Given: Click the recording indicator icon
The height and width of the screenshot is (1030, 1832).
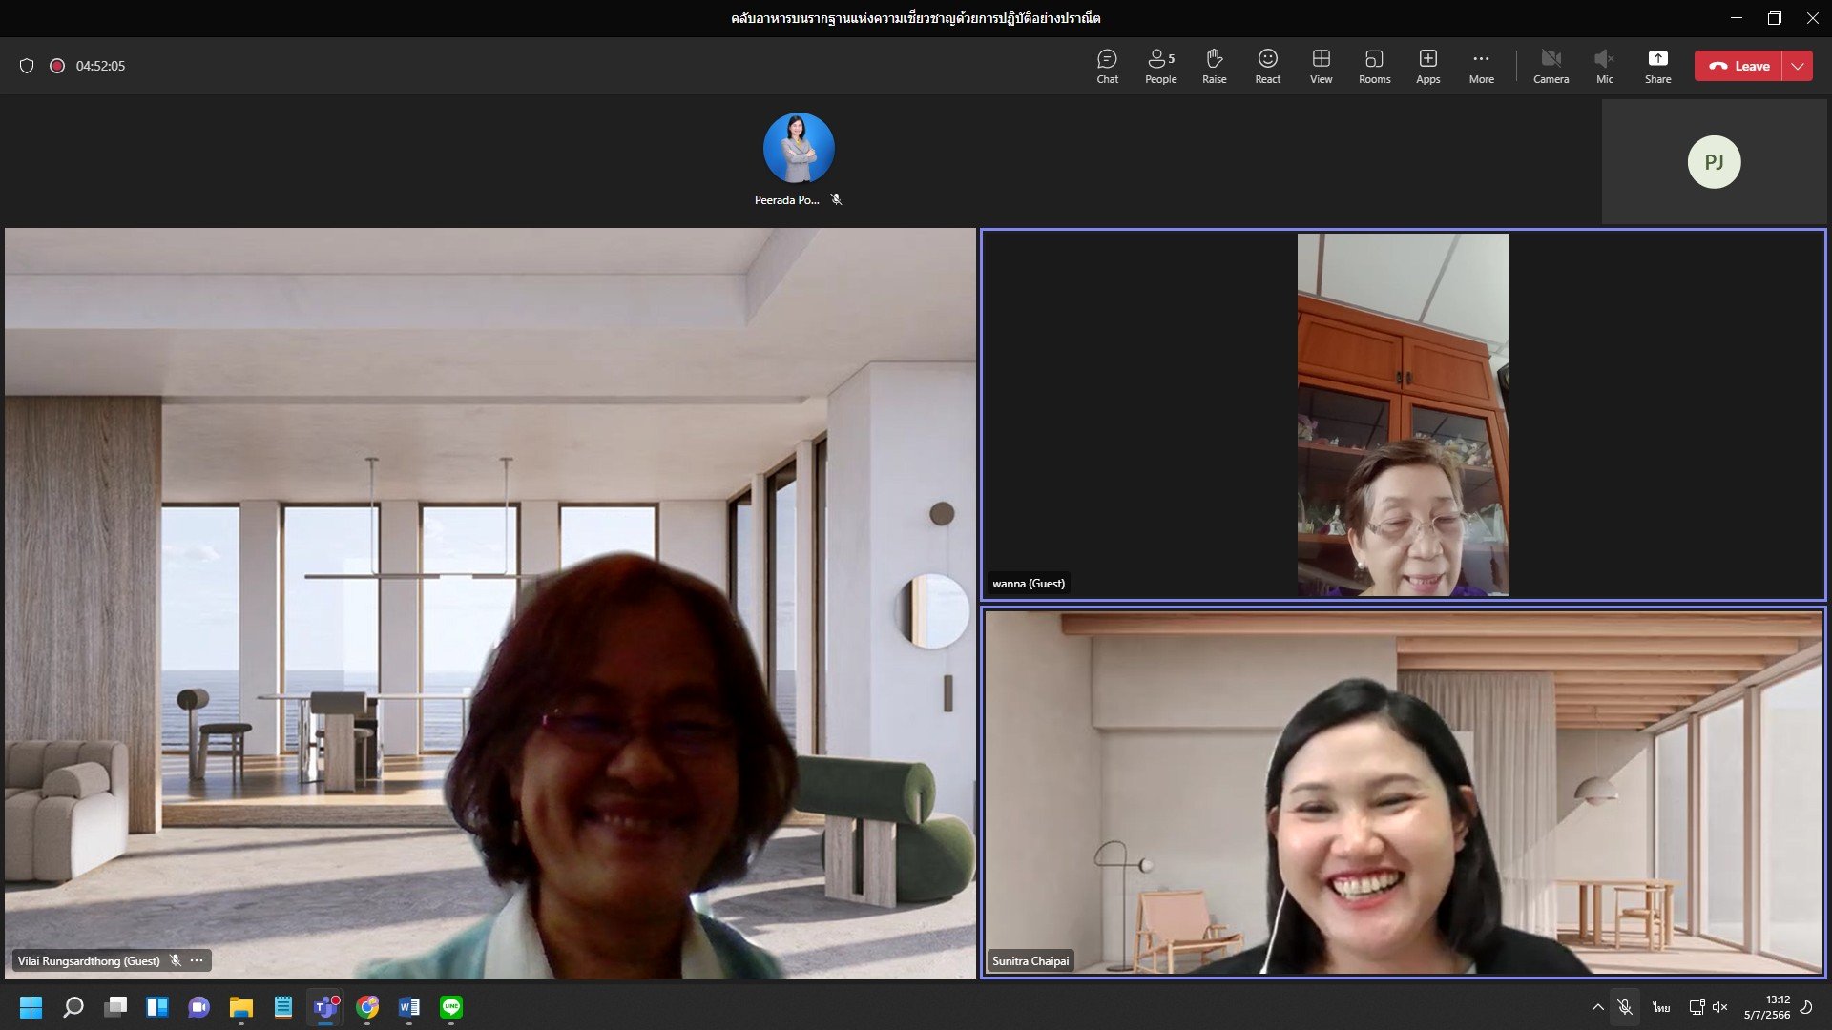Looking at the screenshot, I should pyautogui.click(x=57, y=66).
